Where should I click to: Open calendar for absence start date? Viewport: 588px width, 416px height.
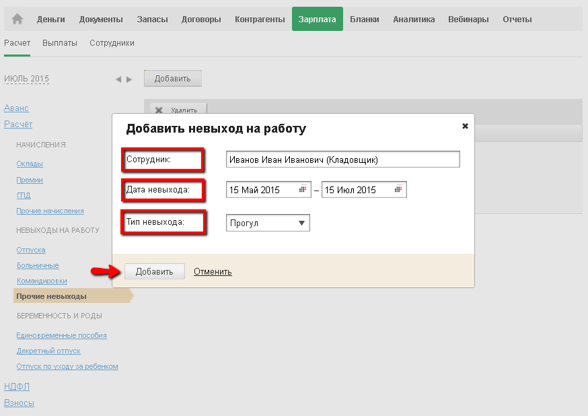click(303, 190)
